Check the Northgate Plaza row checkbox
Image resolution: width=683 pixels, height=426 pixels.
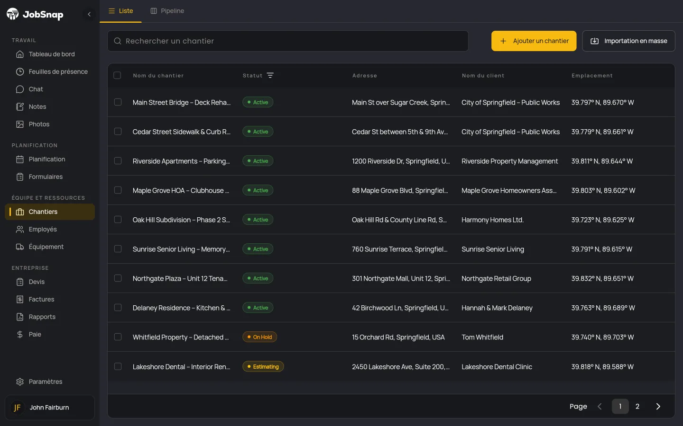pyautogui.click(x=118, y=278)
